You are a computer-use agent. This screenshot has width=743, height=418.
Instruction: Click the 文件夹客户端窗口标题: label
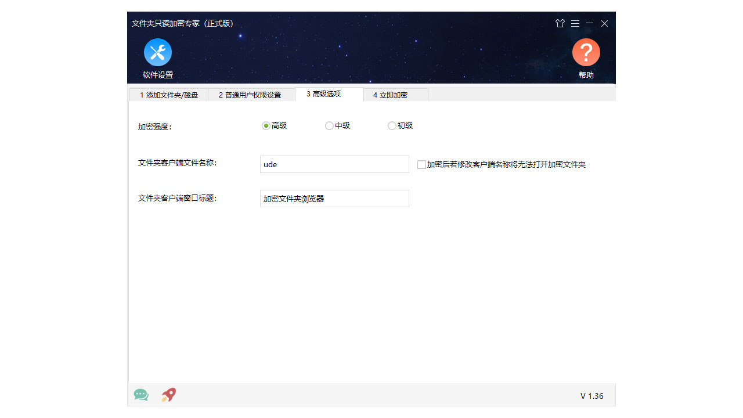177,198
